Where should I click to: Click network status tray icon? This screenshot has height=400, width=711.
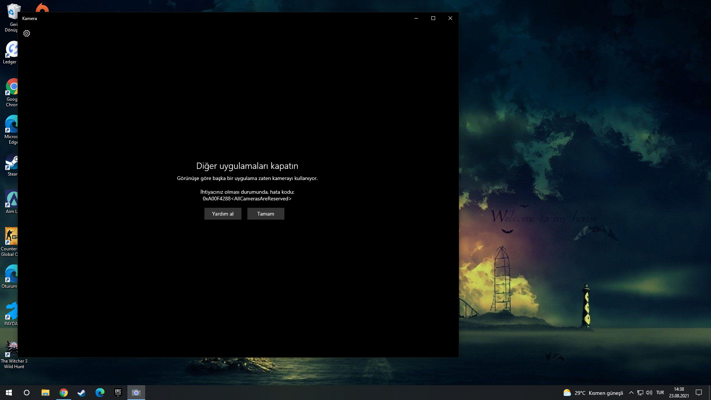[640, 393]
